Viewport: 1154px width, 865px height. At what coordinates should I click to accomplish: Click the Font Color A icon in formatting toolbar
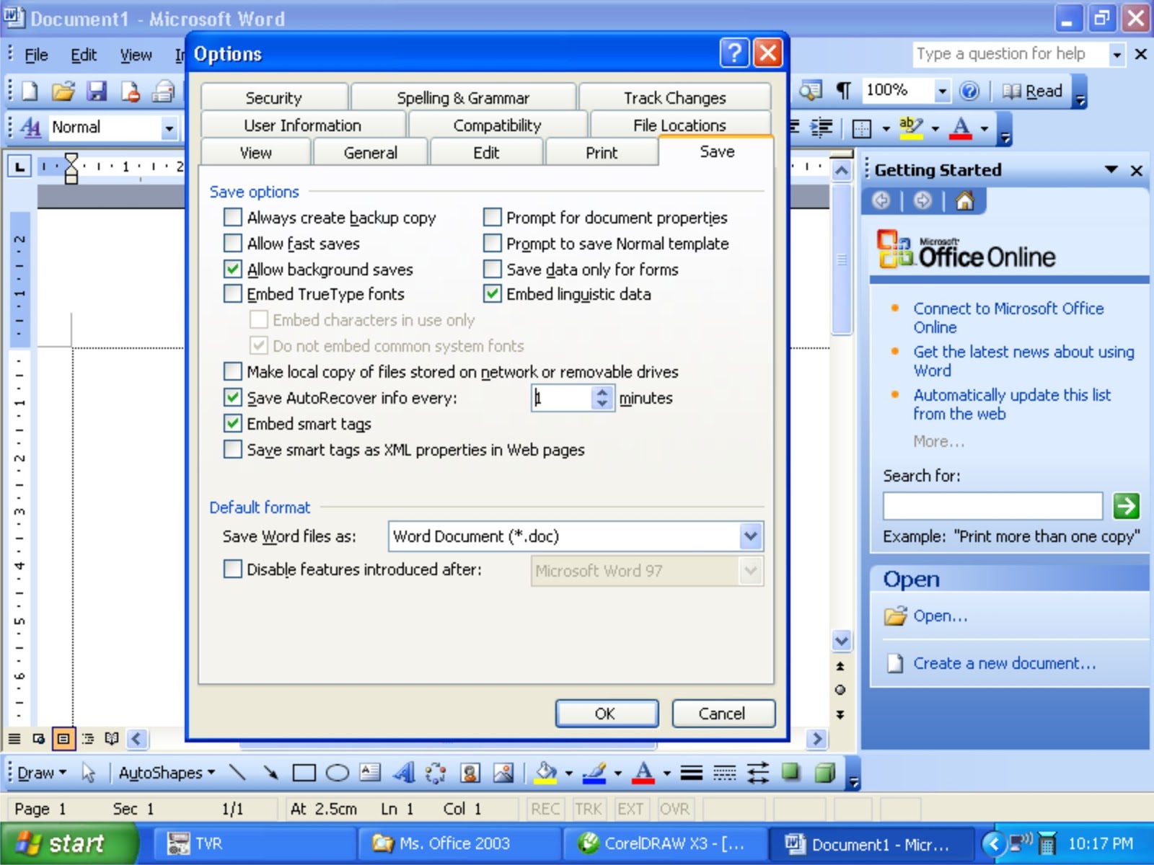[961, 128]
